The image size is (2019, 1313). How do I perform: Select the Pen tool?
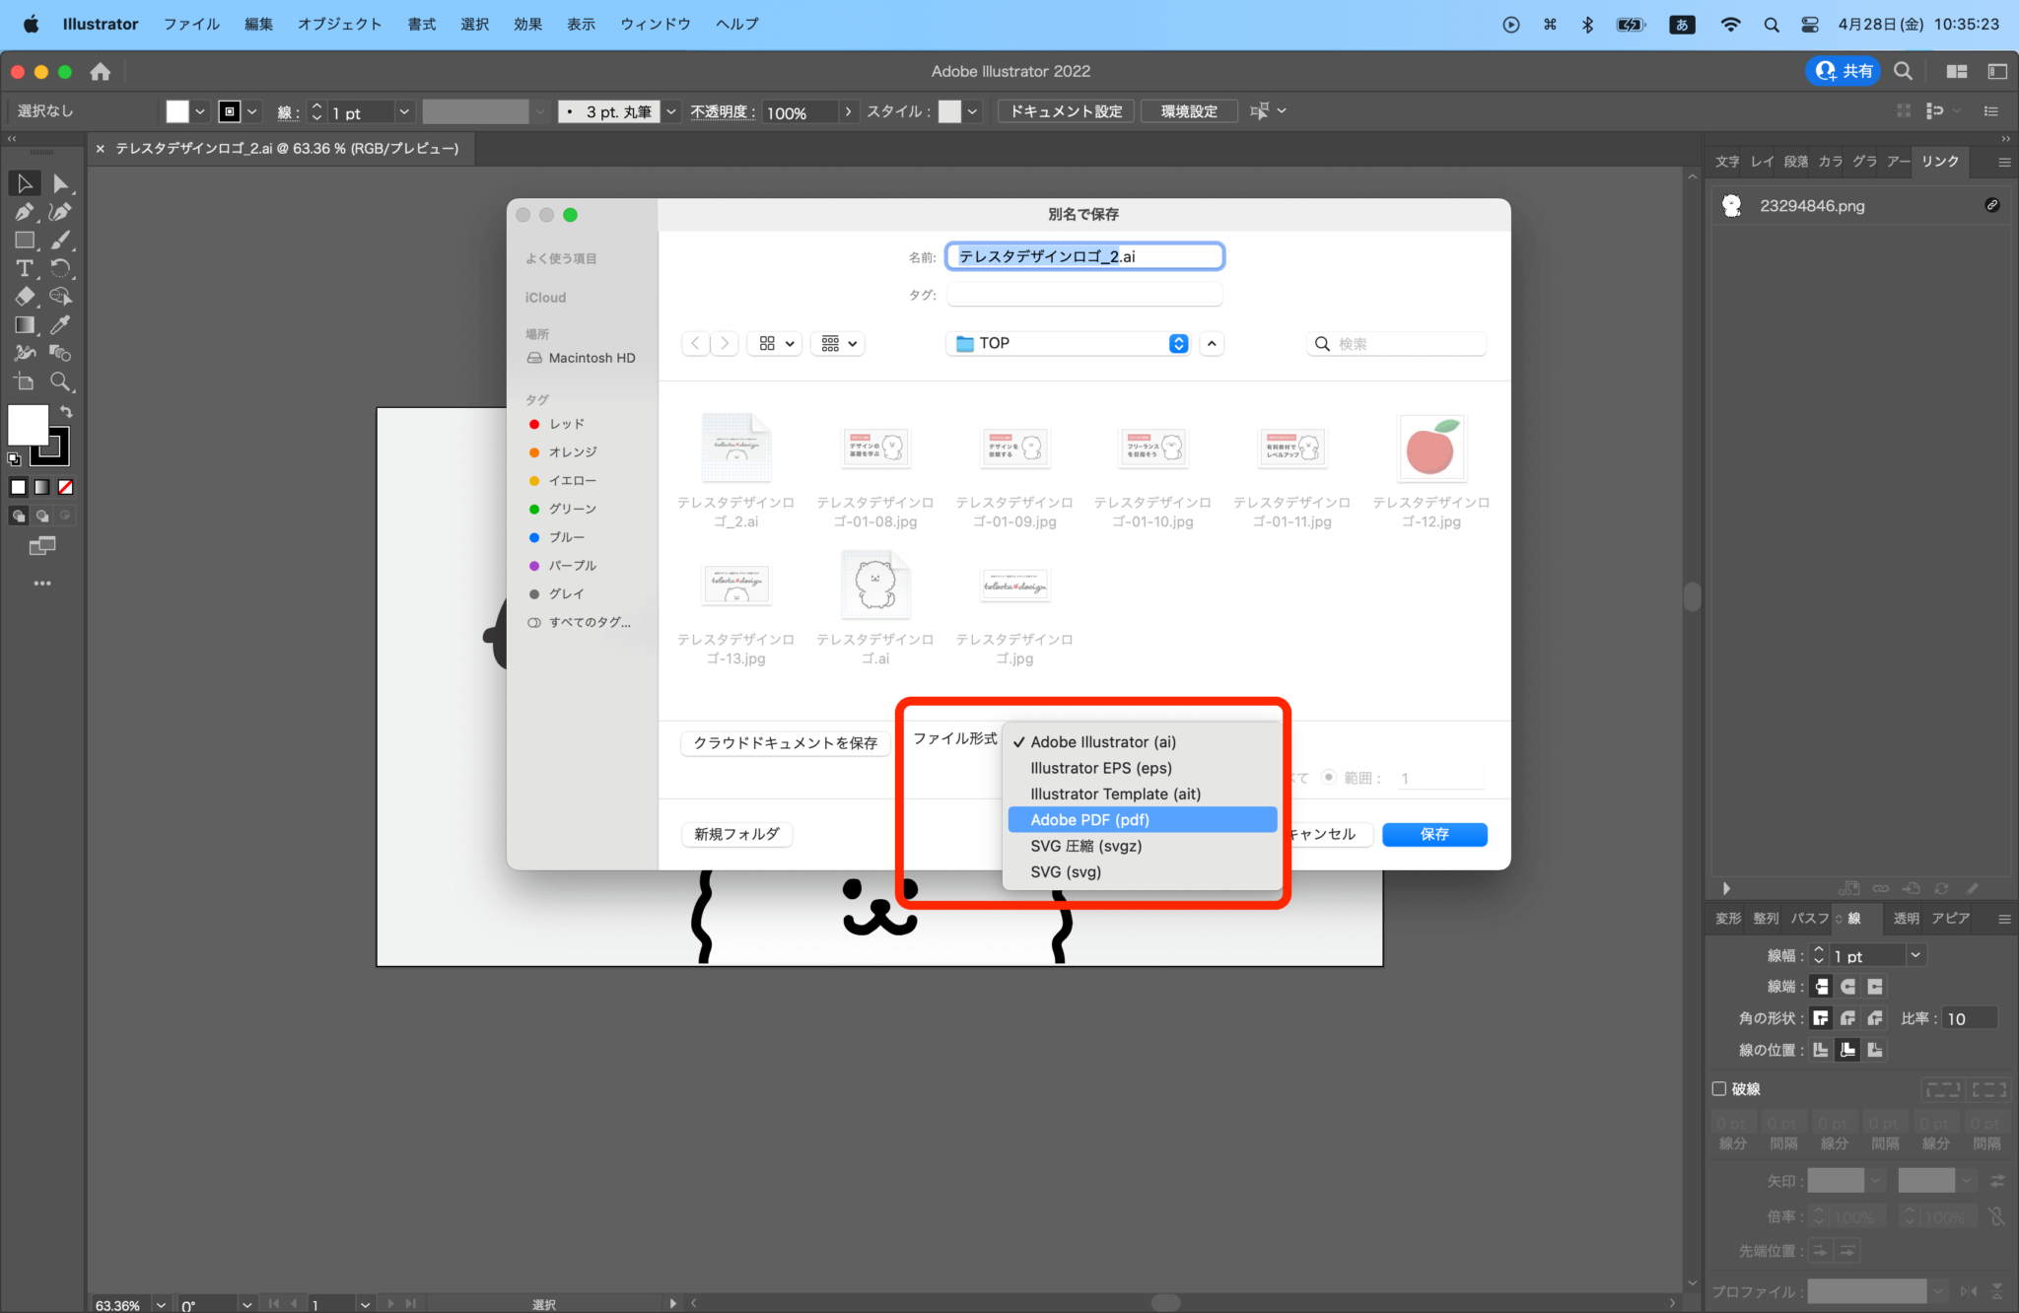point(24,212)
